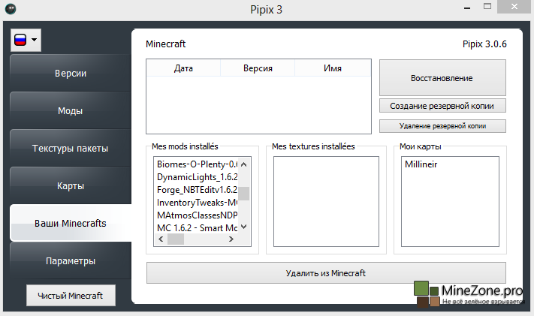Switch to the Версии tab

pos(70,74)
